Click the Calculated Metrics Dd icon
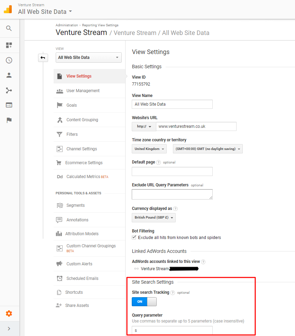 60,177
